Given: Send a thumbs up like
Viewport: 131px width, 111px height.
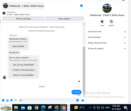Looking at the screenshot, I should click(83, 100).
